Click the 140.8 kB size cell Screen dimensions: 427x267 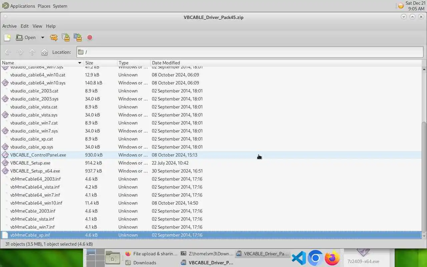[x=94, y=83]
